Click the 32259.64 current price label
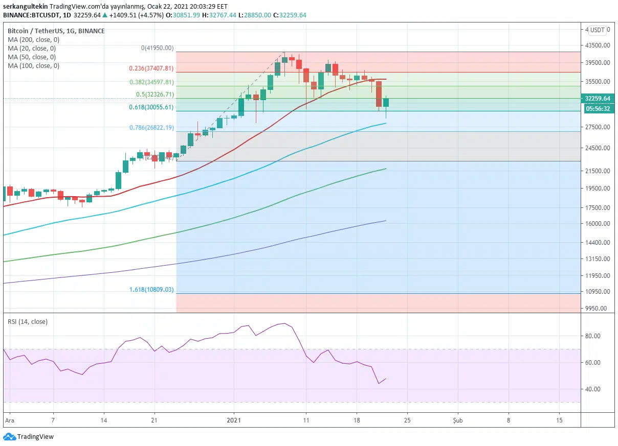The image size is (618, 446). pyautogui.click(x=598, y=99)
